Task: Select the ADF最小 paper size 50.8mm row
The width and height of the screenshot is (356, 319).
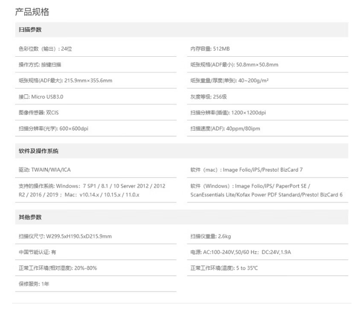Action: (x=234, y=65)
